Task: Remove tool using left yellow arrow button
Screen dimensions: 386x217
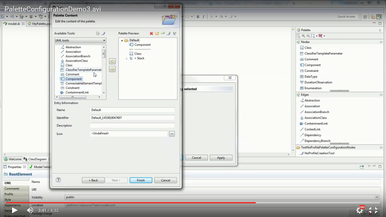Action: coord(112,69)
